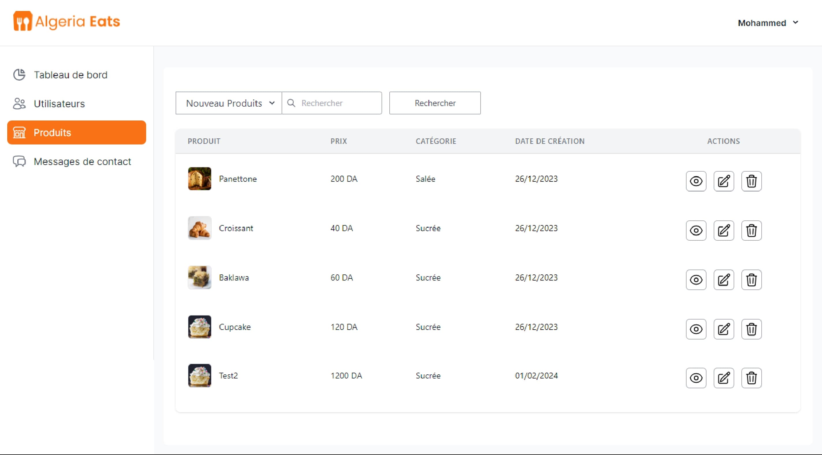Screen dimensions: 822x455
Task: Open the Nouveau Produits dropdown
Action: click(x=228, y=103)
